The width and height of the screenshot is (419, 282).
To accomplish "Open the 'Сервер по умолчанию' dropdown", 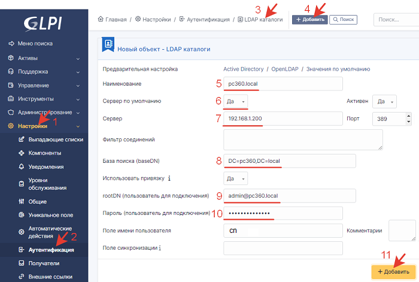I will click(x=235, y=102).
